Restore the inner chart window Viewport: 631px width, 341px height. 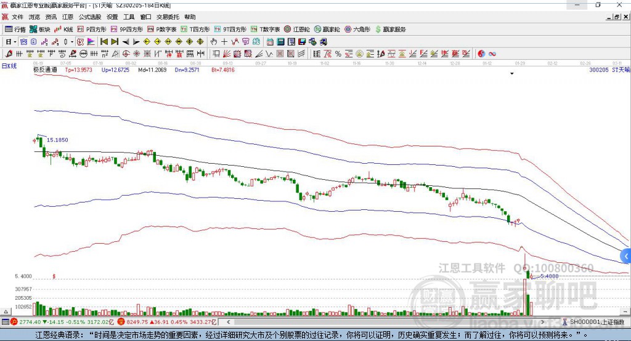(x=616, y=17)
